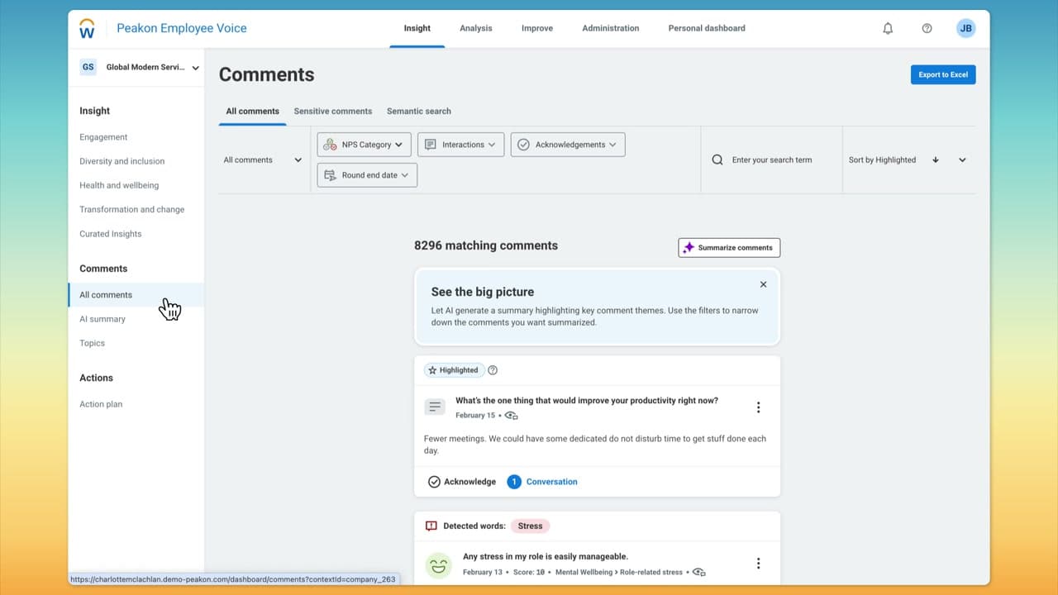Click the Workday logo icon
Viewport: 1058px width, 595px height.
point(87,29)
